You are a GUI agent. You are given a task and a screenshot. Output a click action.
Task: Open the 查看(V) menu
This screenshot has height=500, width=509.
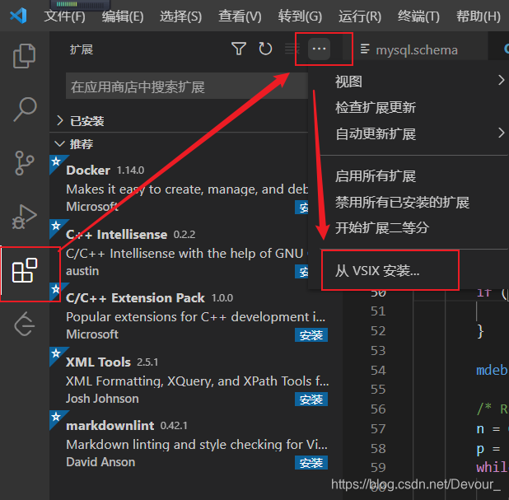click(x=240, y=16)
